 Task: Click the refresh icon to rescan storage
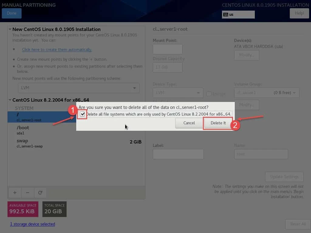click(40, 193)
